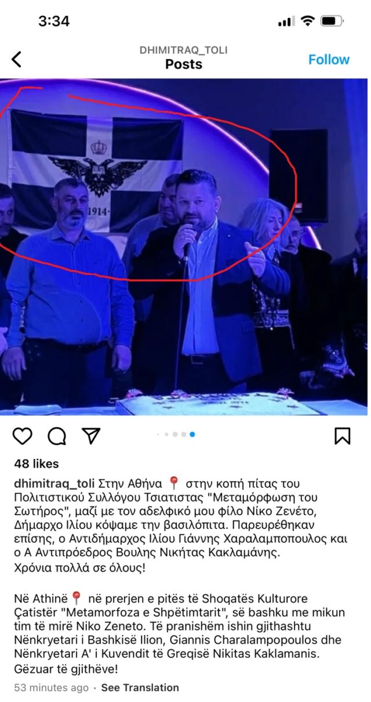The width and height of the screenshot is (371, 702).
Task: Tap the Posts heading
Action: coord(183,64)
